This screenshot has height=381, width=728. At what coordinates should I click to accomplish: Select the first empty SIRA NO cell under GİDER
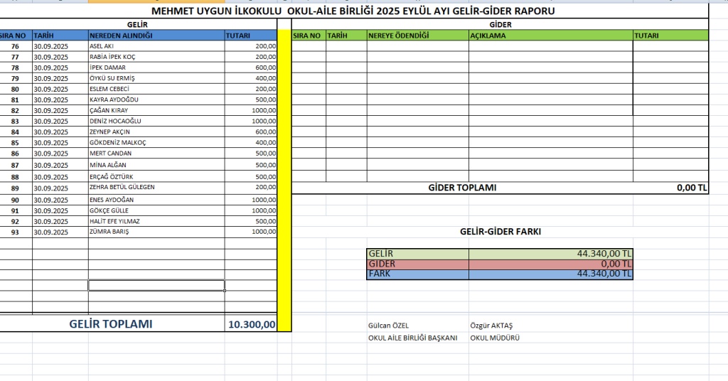point(309,45)
